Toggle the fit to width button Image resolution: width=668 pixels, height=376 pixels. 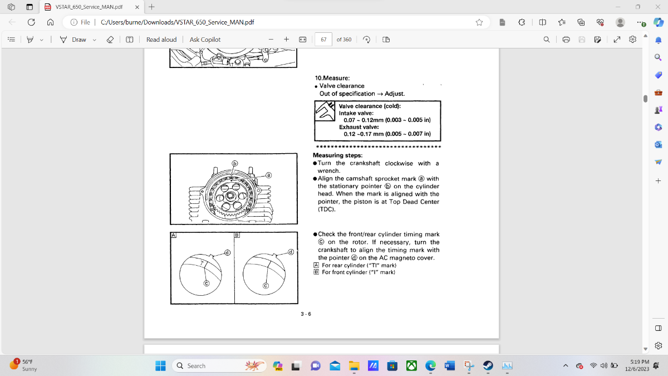pos(303,40)
